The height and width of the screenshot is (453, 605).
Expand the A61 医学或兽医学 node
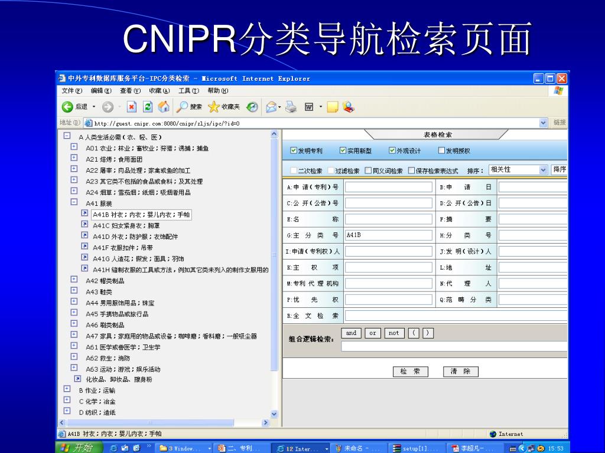(x=74, y=346)
